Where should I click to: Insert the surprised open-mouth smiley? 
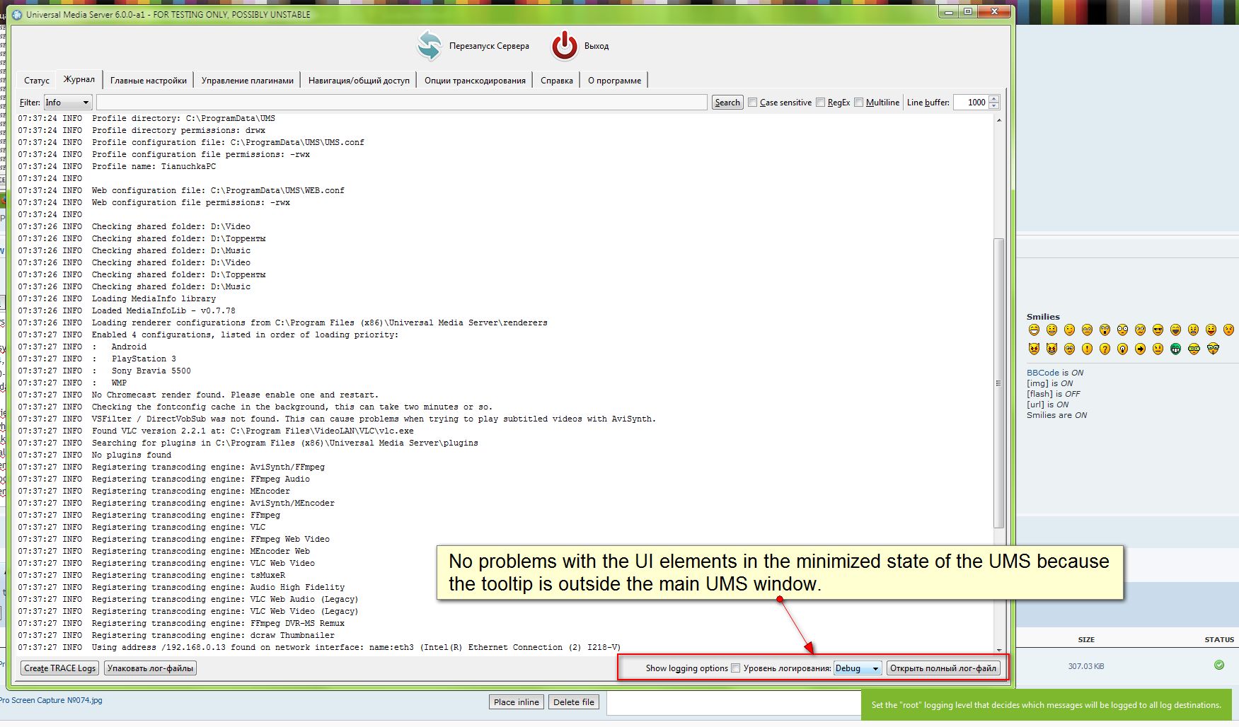tap(1105, 330)
